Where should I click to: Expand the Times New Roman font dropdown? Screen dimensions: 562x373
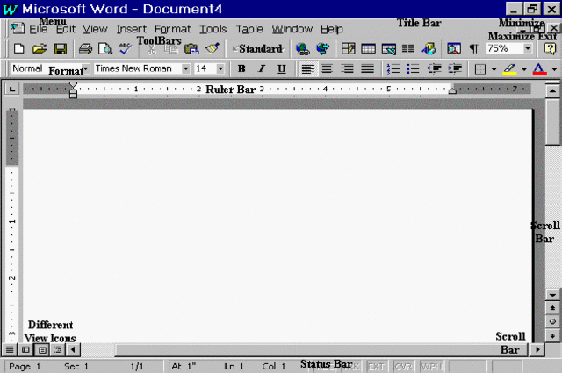[x=185, y=68]
